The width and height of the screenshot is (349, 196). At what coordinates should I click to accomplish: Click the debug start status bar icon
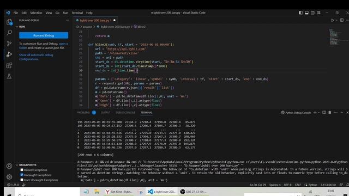click(23, 185)
